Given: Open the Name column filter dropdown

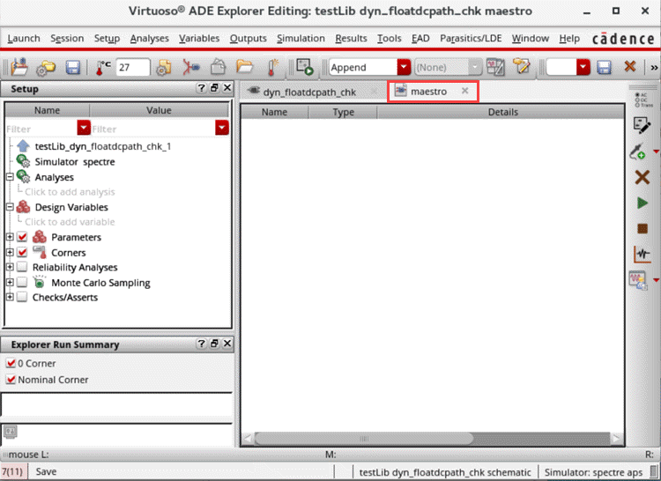Looking at the screenshot, I should (84, 128).
